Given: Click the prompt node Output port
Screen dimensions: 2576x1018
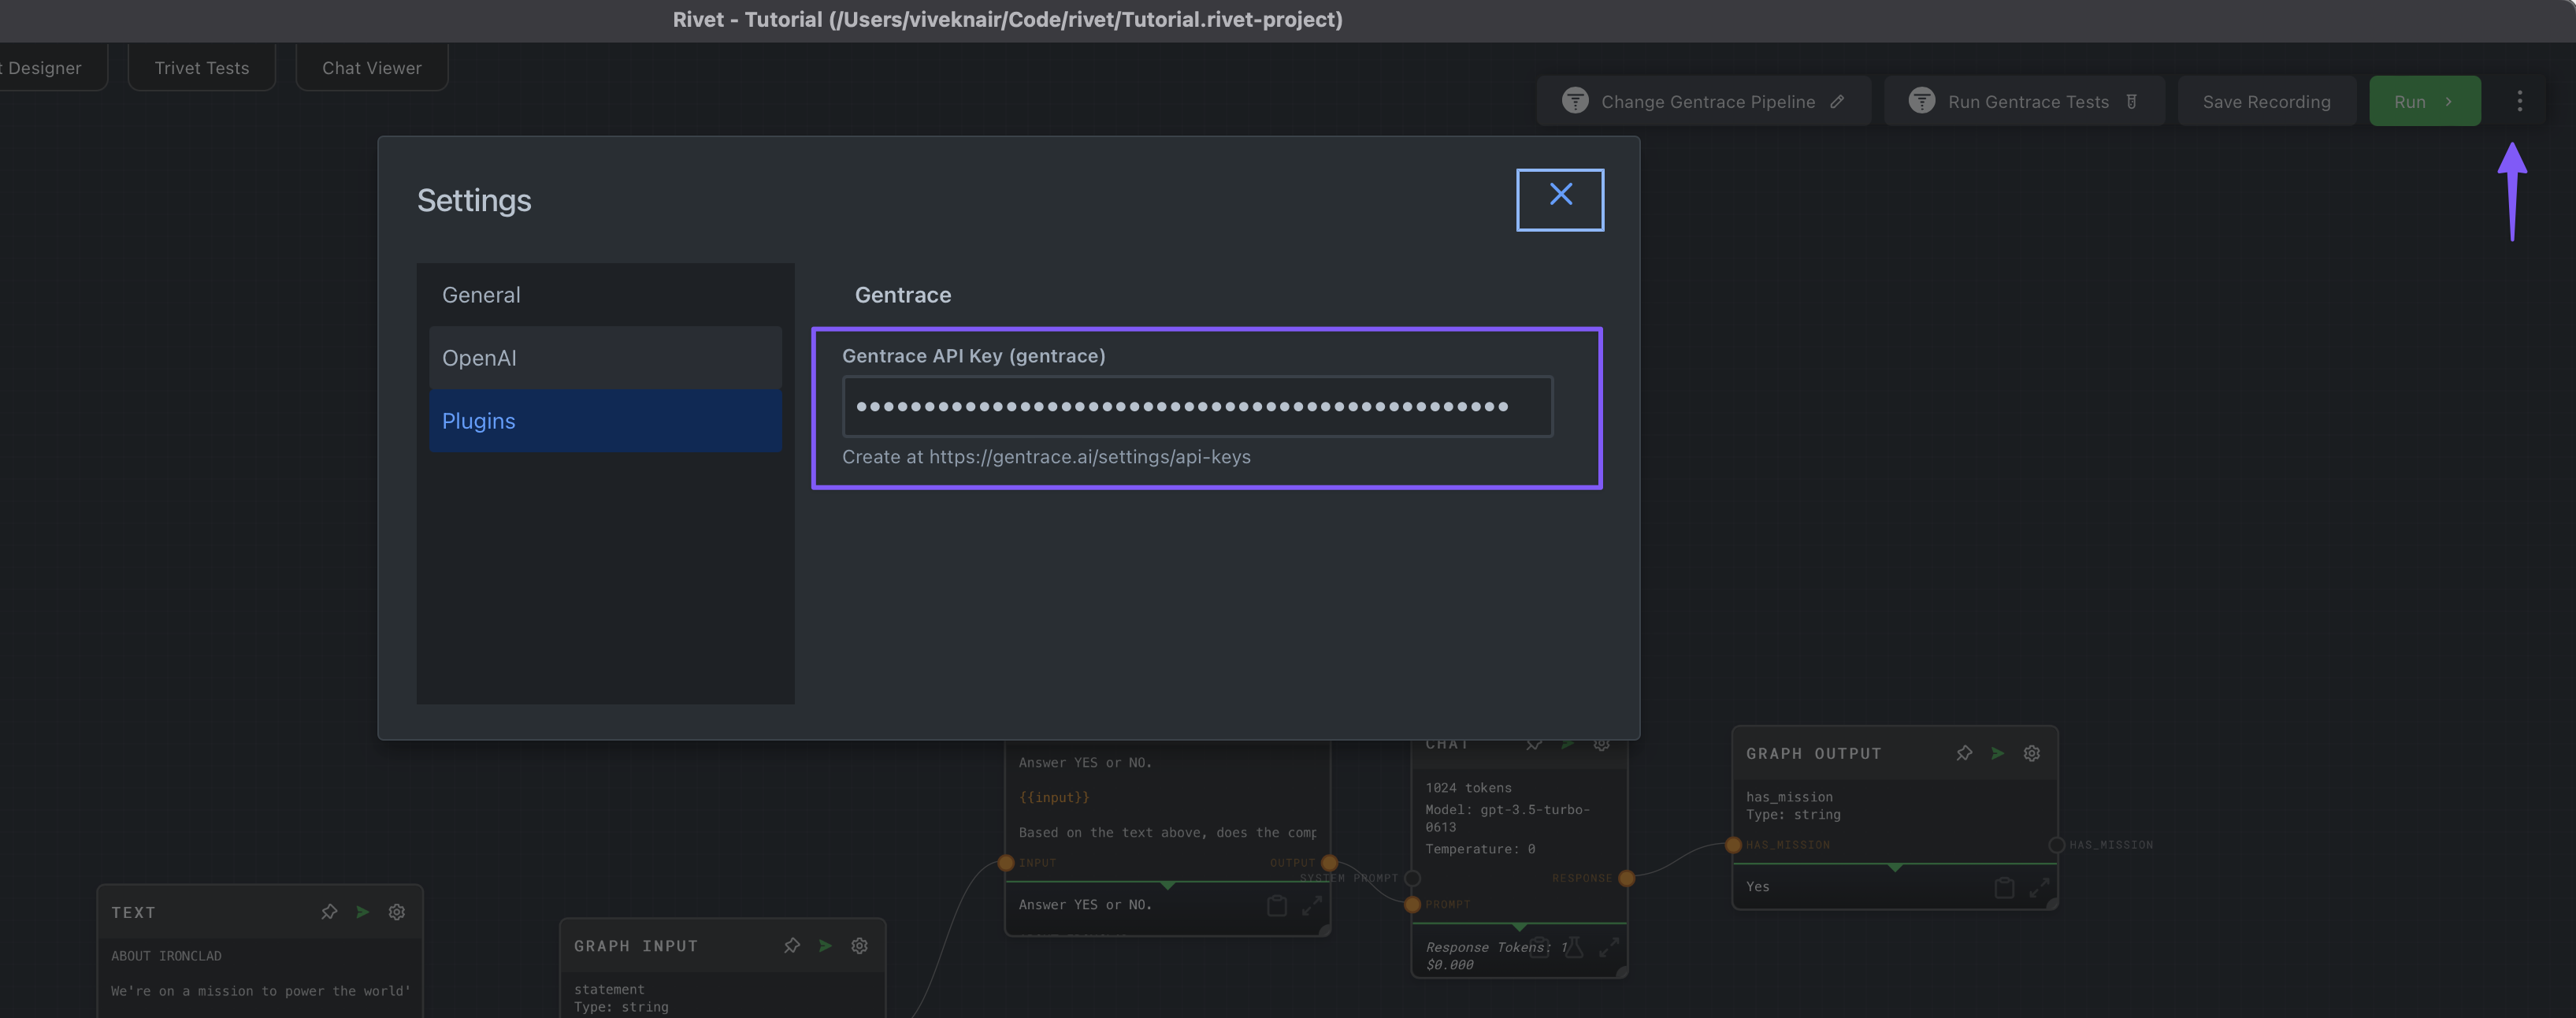Looking at the screenshot, I should click(1329, 862).
